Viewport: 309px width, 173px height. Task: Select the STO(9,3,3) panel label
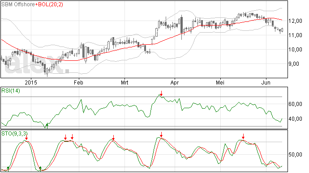pos(14,134)
